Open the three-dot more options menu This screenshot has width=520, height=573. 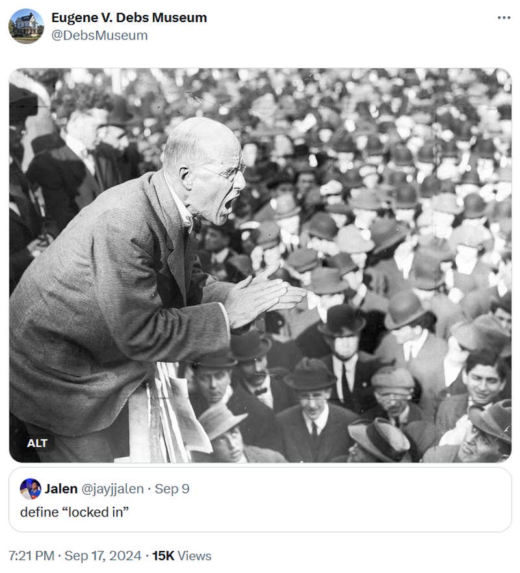point(504,18)
